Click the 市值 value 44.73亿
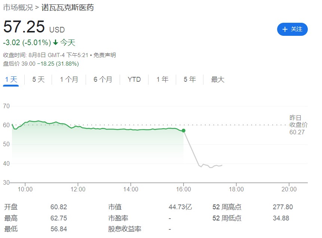 click(180, 207)
